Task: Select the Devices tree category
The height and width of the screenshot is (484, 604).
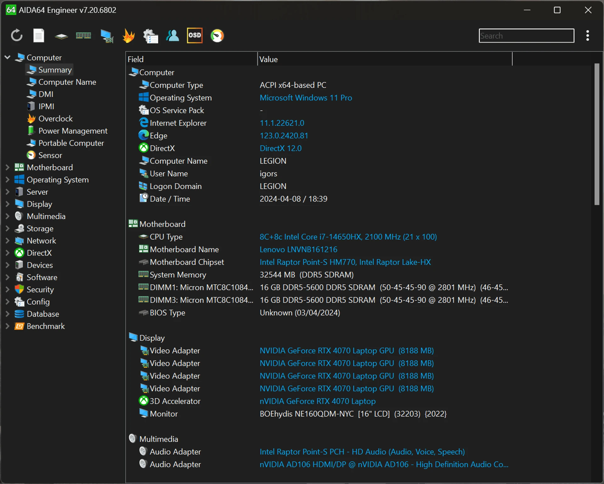Action: point(34,266)
